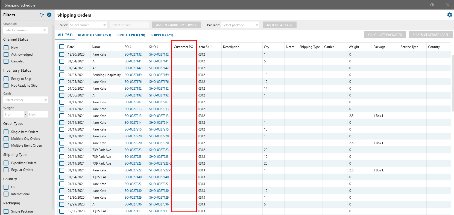Open settings via the gear icon
Viewport: 454px width, 215px height.
pyautogui.click(x=449, y=15)
